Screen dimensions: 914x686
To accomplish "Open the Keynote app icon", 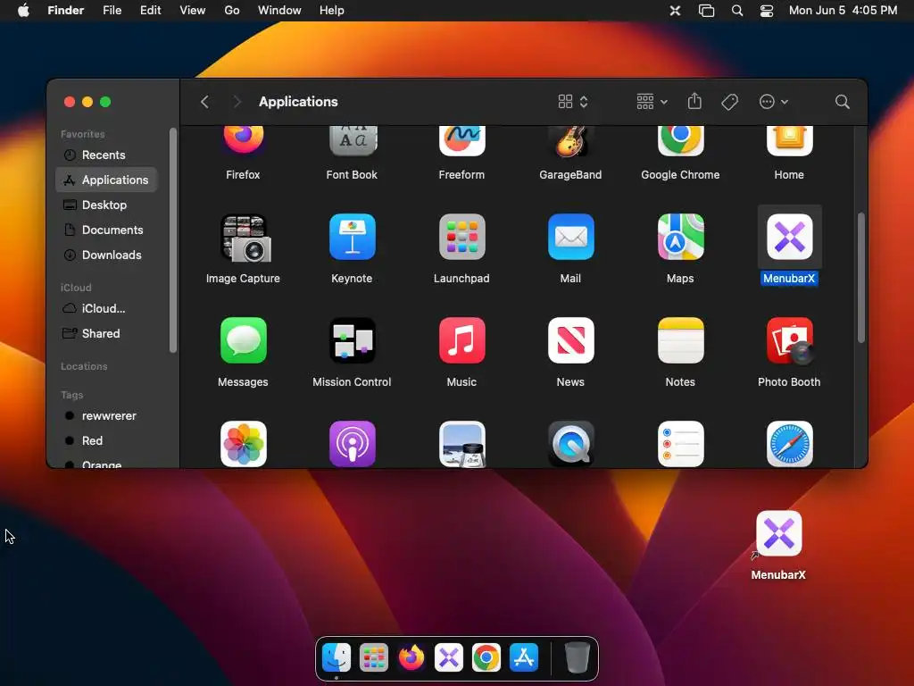I will 352,237.
